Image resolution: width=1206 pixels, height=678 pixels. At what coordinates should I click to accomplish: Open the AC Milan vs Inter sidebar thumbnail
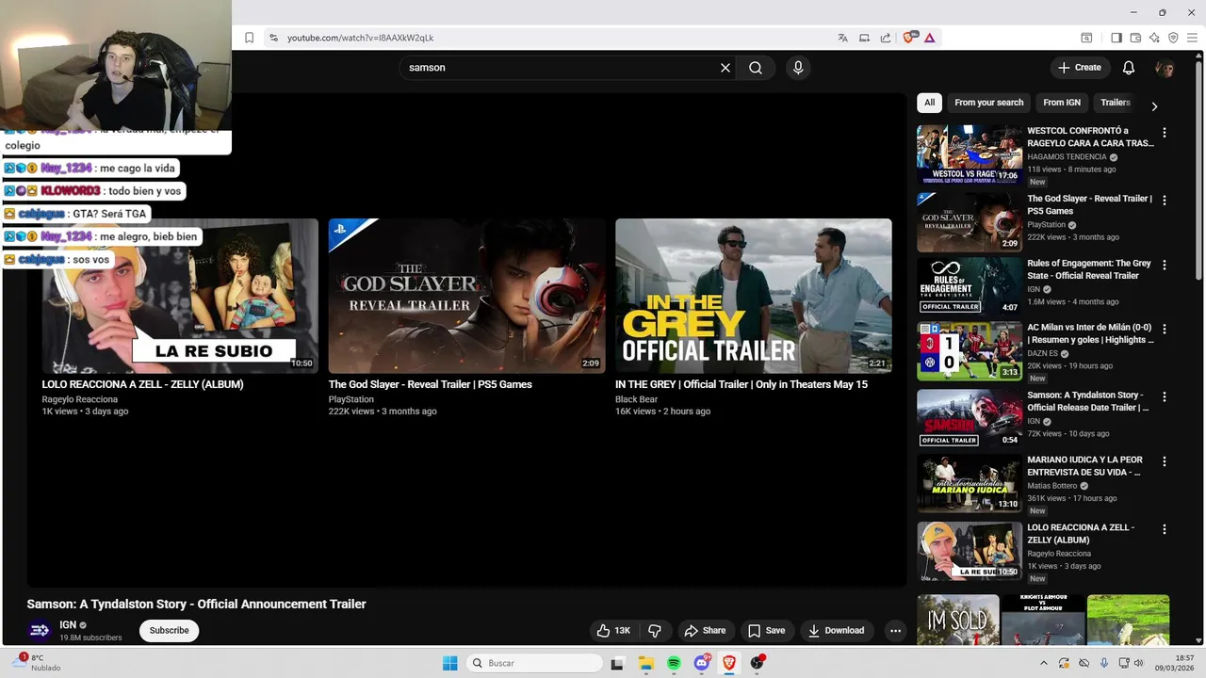[970, 350]
